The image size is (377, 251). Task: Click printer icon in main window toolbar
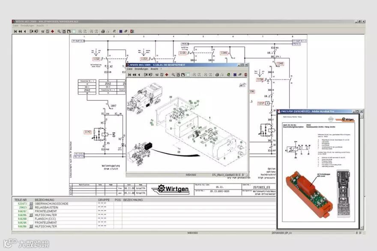tap(103, 32)
